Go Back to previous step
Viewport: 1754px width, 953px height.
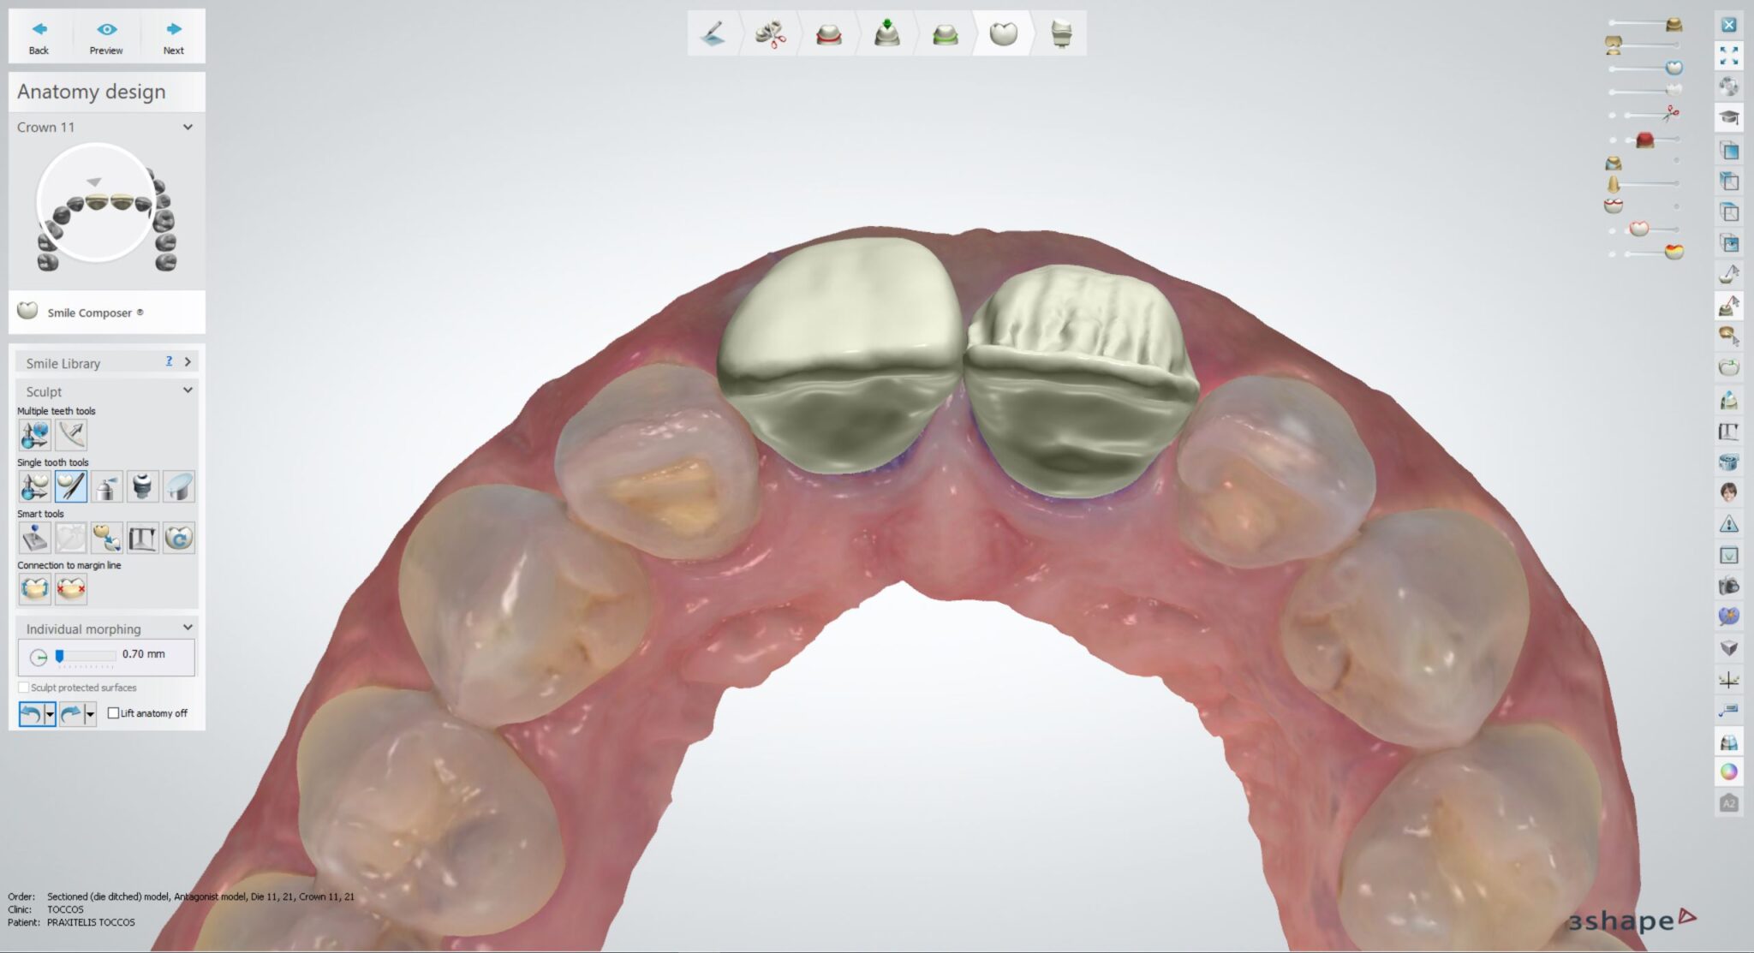click(39, 38)
